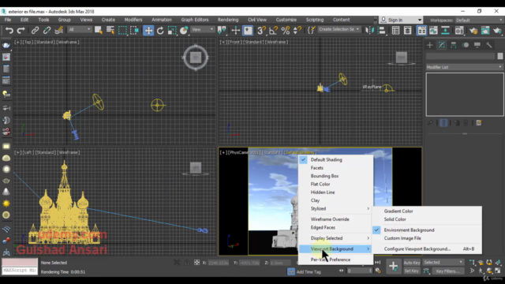Switch to the Modify panel tab
This screenshot has width=505, height=284.
442,45
